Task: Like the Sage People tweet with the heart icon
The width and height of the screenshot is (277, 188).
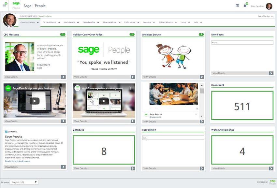Action: point(196,114)
